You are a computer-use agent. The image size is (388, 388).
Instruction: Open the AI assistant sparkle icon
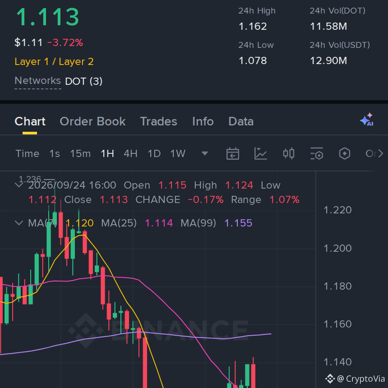(367, 120)
